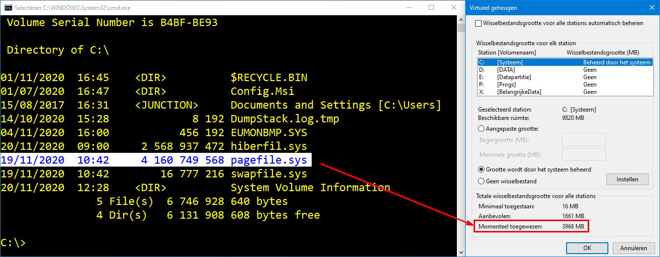Enable automatic paging file management checkbox
Viewport: 660px width, 257px height.
pos(479,23)
